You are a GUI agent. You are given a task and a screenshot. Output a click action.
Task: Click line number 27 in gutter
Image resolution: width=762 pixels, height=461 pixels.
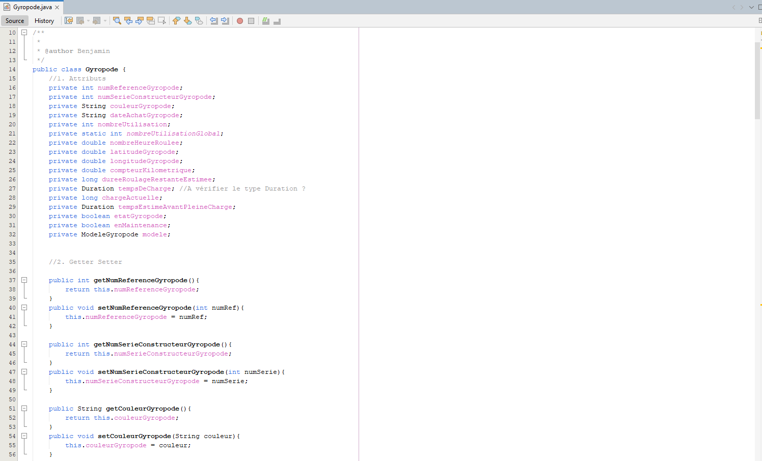(x=12, y=188)
